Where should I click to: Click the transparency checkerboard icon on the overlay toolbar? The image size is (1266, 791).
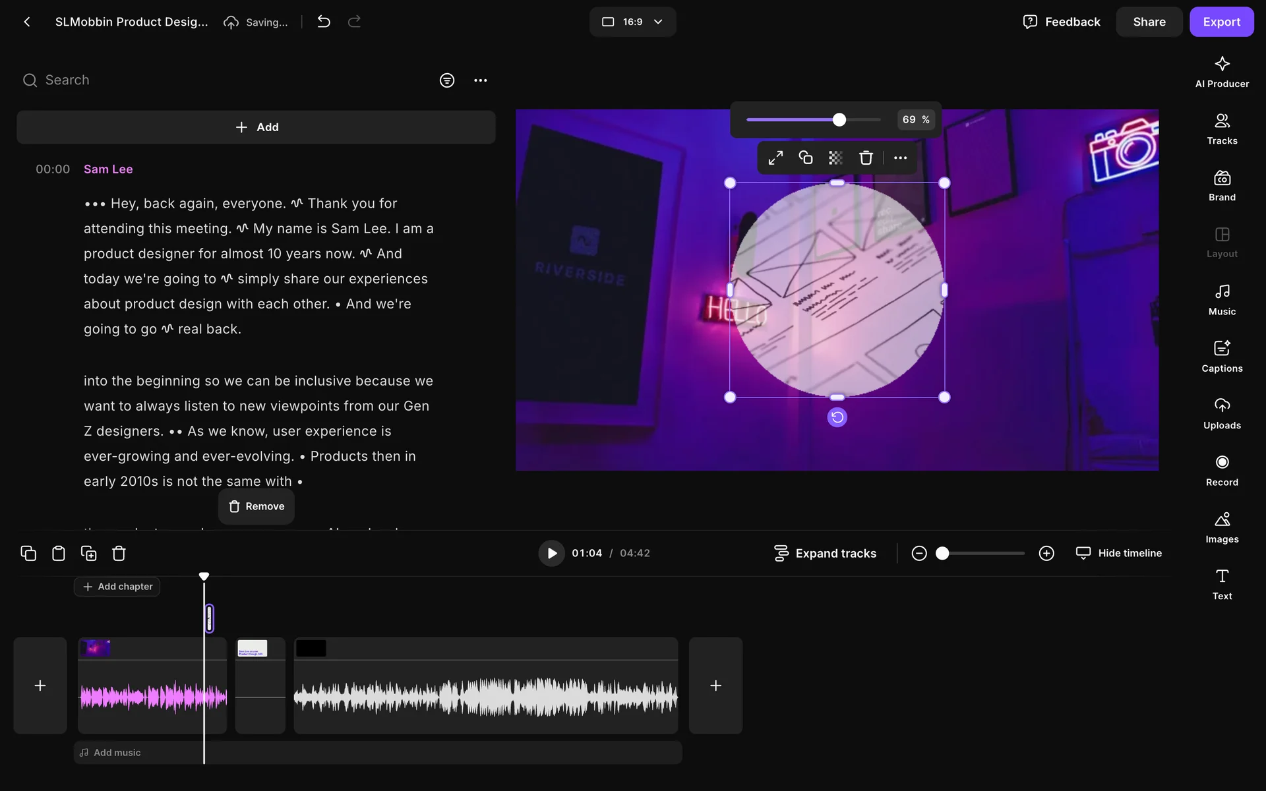click(x=835, y=158)
